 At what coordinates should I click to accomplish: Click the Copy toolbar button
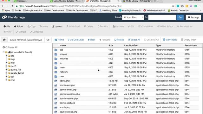[31, 26]
